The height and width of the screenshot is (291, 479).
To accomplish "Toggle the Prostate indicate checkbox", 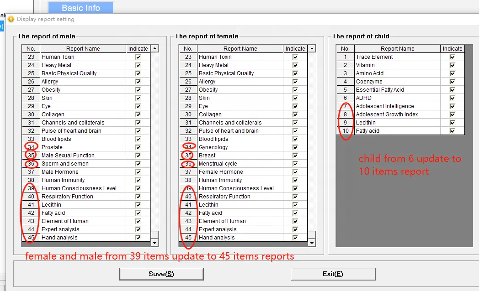I will [138, 147].
